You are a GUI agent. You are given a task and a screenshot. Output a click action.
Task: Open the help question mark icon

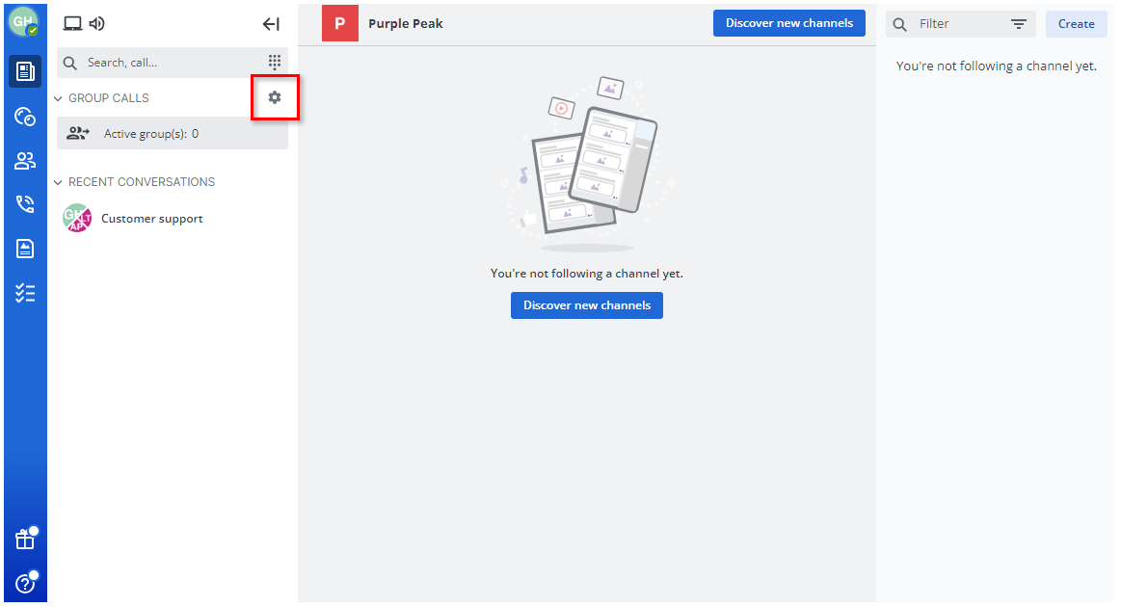25,583
